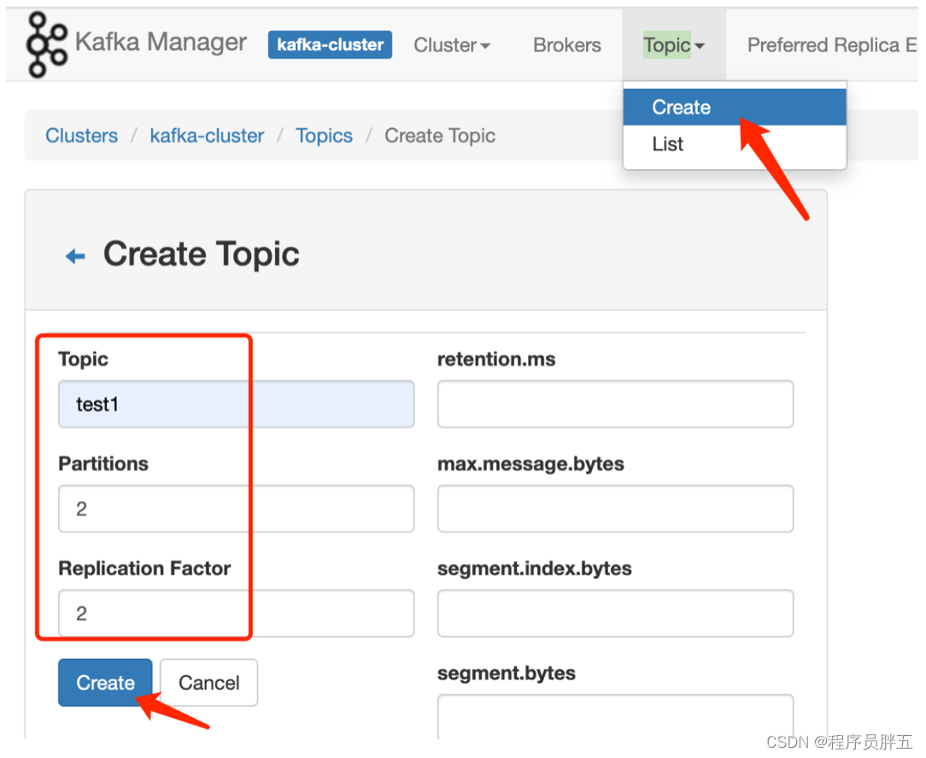This screenshot has width=926, height=758.
Task: Click the Partitions label
Action: point(103,464)
